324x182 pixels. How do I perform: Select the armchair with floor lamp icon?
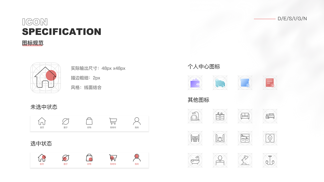195,116
